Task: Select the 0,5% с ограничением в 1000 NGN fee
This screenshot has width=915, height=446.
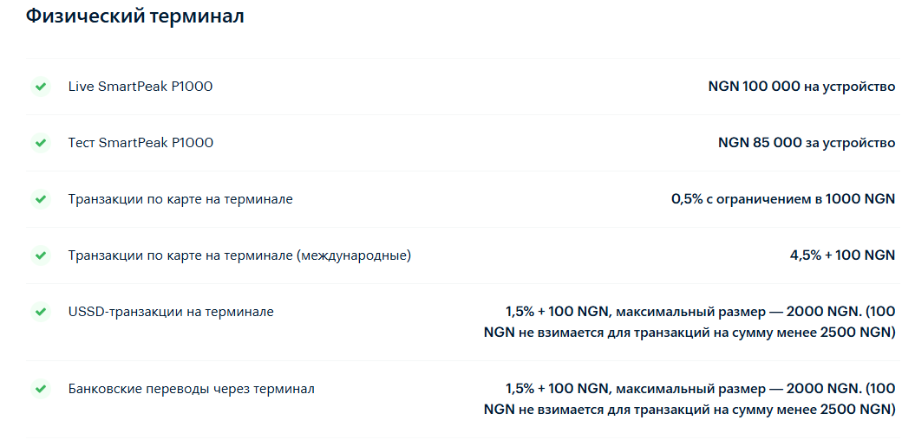Action: 783,199
